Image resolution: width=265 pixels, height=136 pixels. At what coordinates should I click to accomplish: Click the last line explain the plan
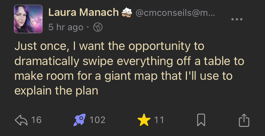pos(56,91)
